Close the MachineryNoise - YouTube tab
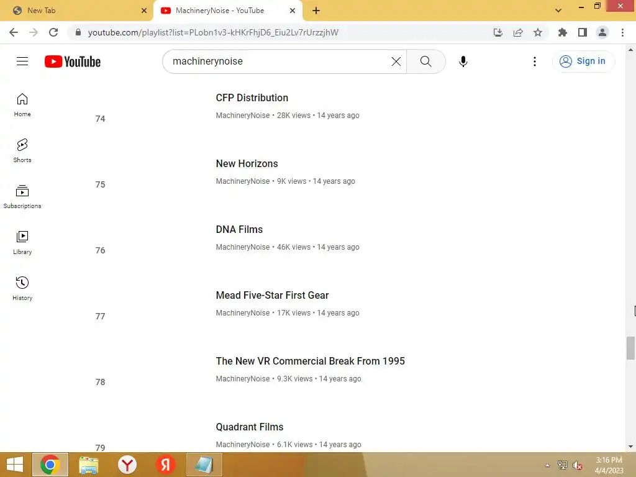 tap(293, 11)
